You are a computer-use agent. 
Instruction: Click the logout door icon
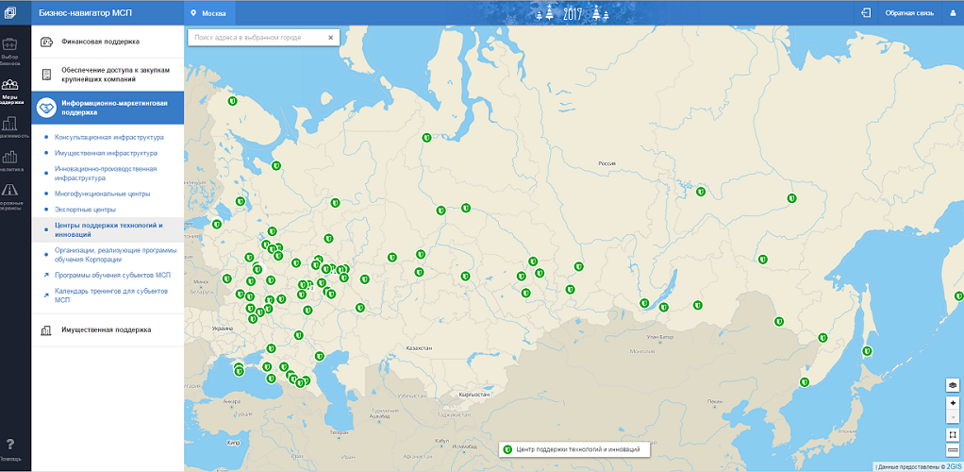pyautogui.click(x=866, y=13)
